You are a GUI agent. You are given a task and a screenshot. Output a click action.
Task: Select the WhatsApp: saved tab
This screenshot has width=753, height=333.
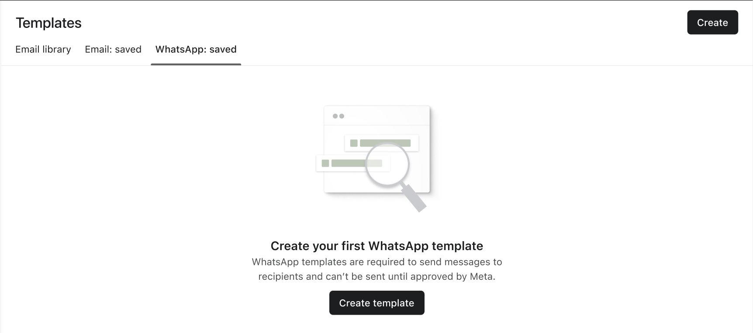pos(196,49)
